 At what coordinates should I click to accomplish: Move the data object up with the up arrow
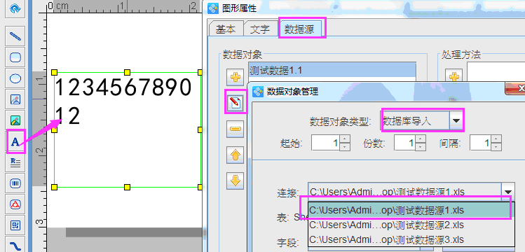click(235, 155)
